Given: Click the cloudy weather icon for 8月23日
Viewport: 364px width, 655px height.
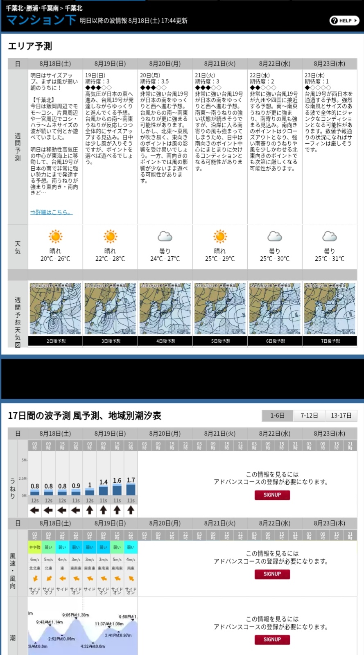Looking at the screenshot, I should coord(330,237).
